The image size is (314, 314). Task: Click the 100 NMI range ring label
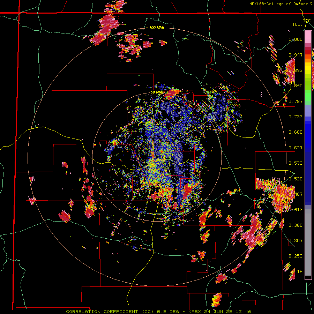pyautogui.click(x=157, y=28)
